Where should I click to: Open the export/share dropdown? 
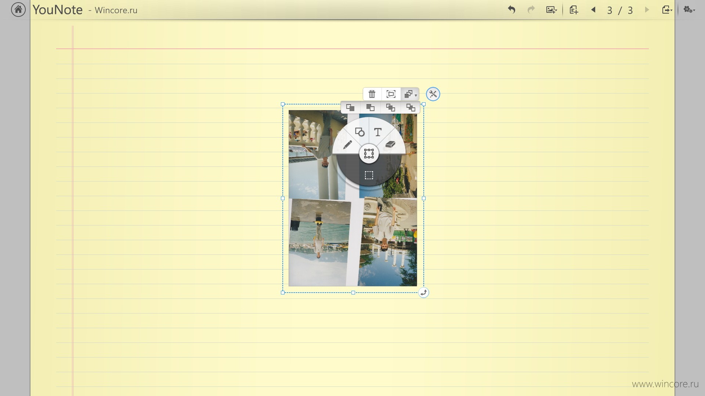click(x=667, y=10)
